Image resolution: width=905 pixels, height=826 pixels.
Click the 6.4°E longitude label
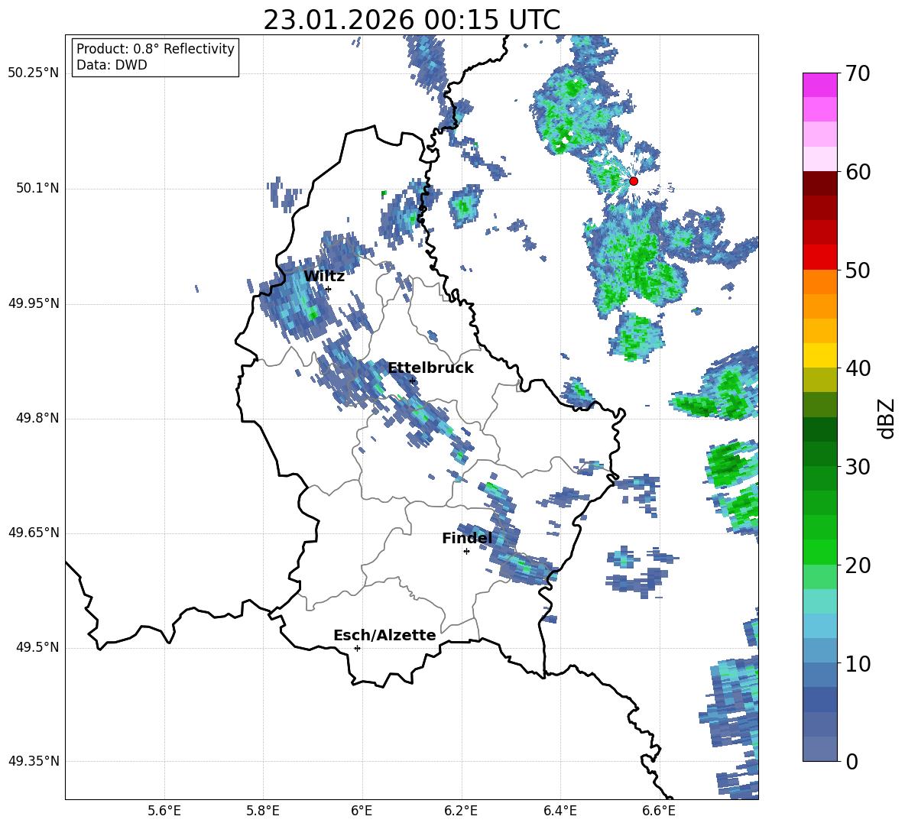pyautogui.click(x=560, y=811)
